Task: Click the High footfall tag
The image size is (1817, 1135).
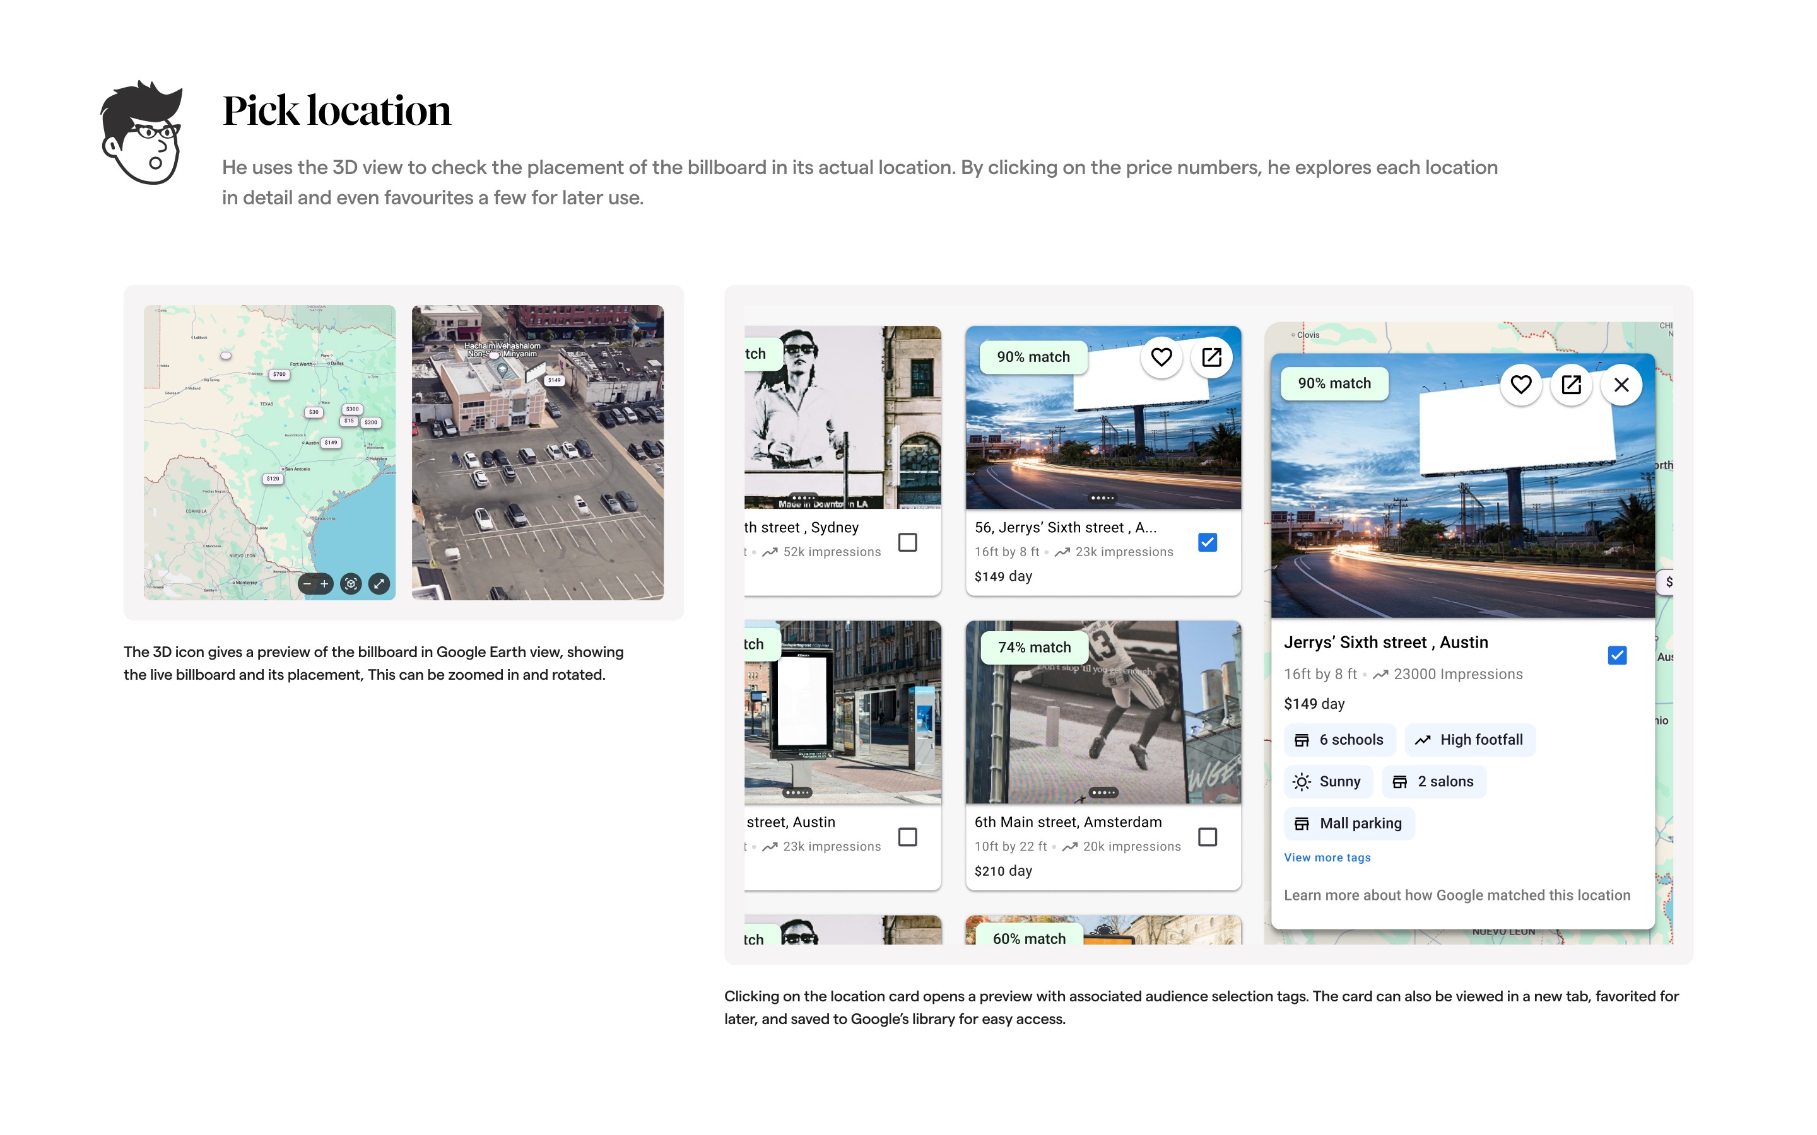Action: 1469,740
